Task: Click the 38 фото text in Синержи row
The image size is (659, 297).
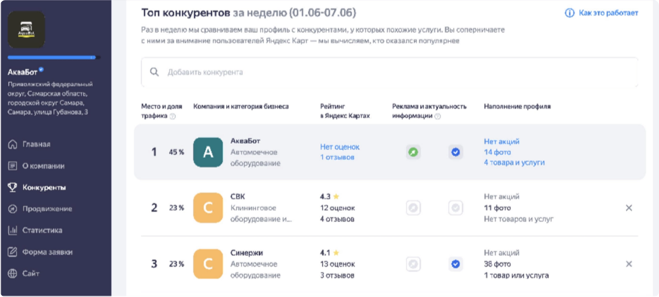Action: pos(497,264)
